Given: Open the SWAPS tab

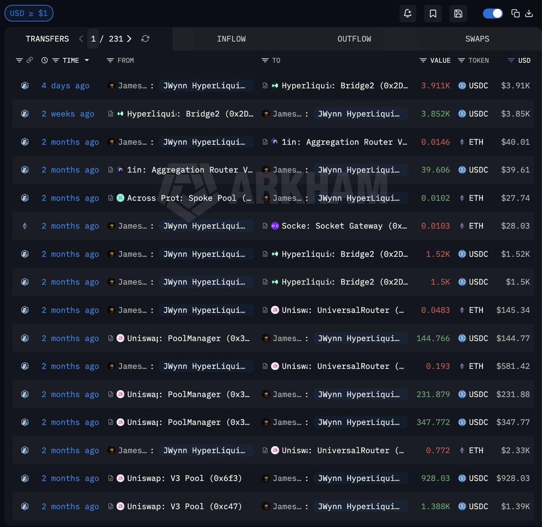Looking at the screenshot, I should [477, 39].
